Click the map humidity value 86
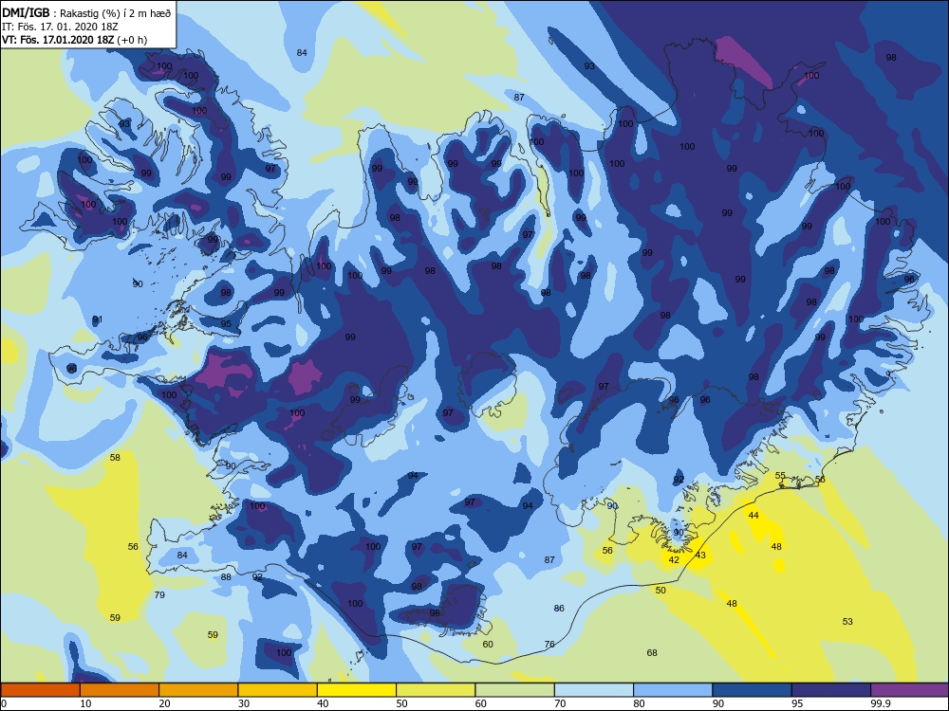 point(559,609)
